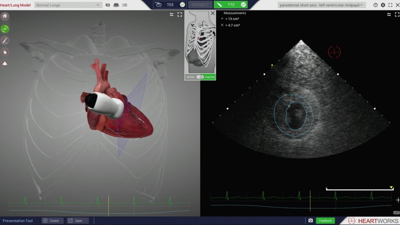Open the book reference icon
Screen dimensions: 400x225
coord(116,5)
